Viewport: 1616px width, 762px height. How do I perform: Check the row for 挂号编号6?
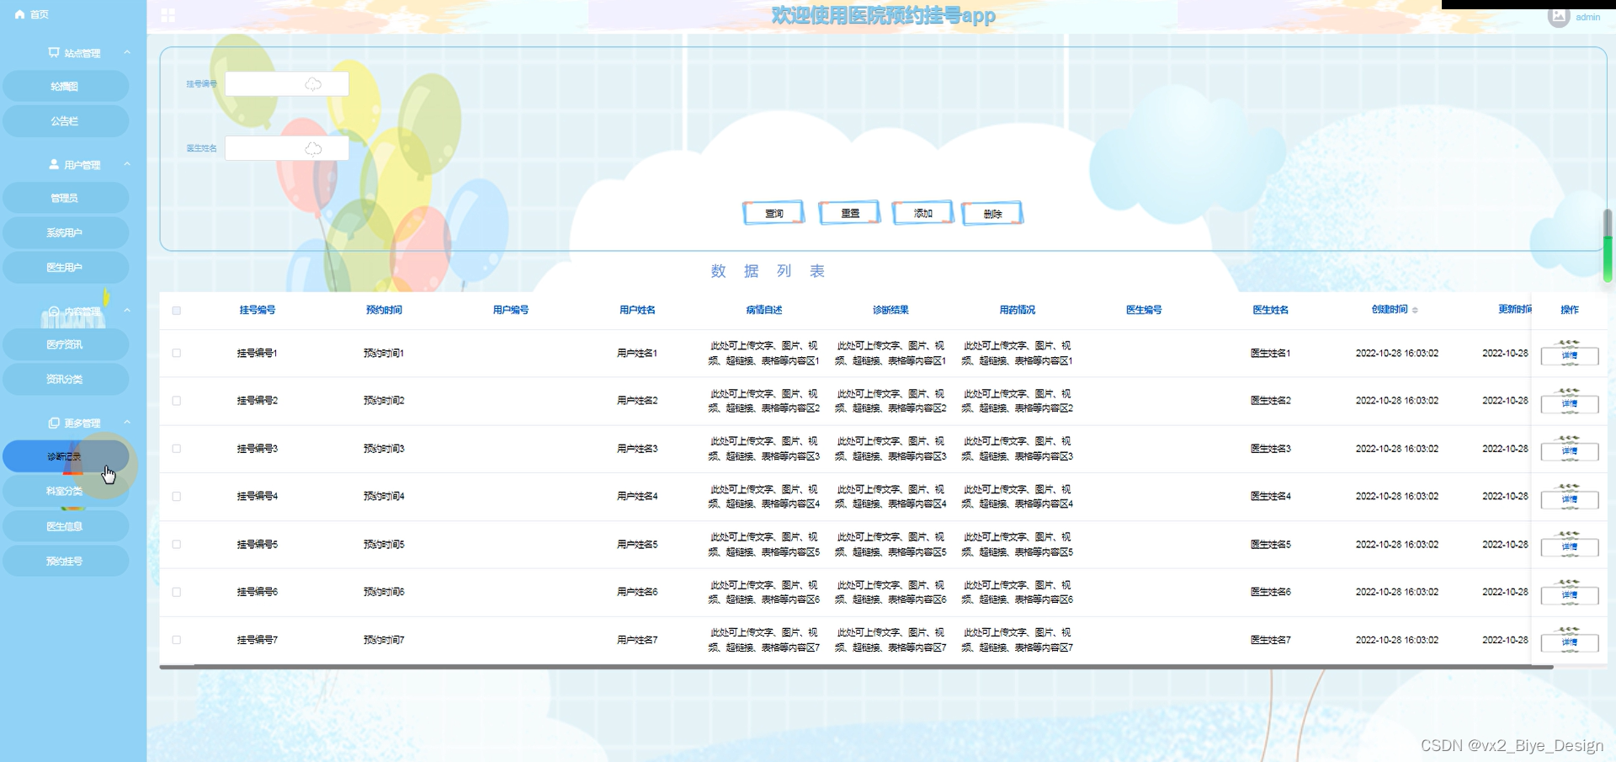tap(177, 592)
